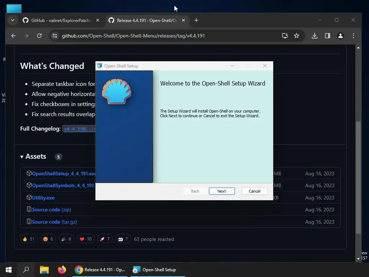369x277 pixels.
Task: Minimize the Open-Shell Setup dialog
Action: click(232, 66)
